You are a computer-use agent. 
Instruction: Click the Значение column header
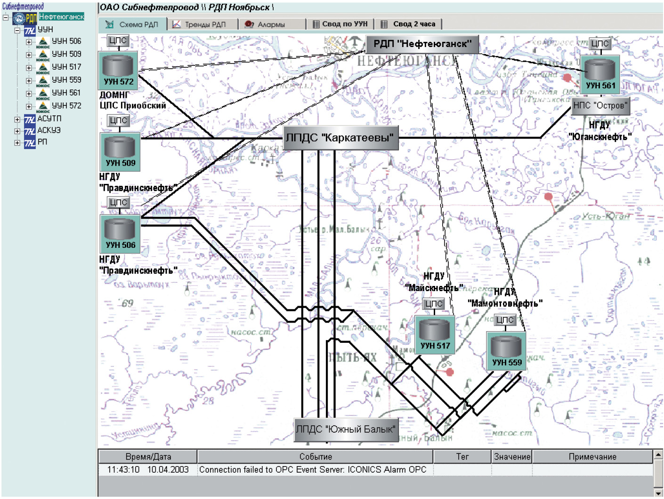click(512, 457)
